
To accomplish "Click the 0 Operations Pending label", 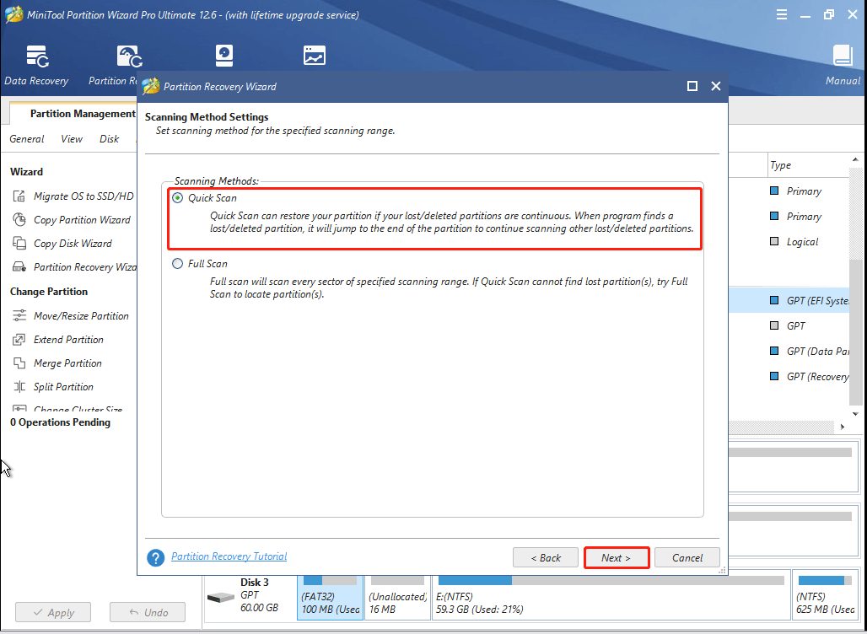I will 60,422.
